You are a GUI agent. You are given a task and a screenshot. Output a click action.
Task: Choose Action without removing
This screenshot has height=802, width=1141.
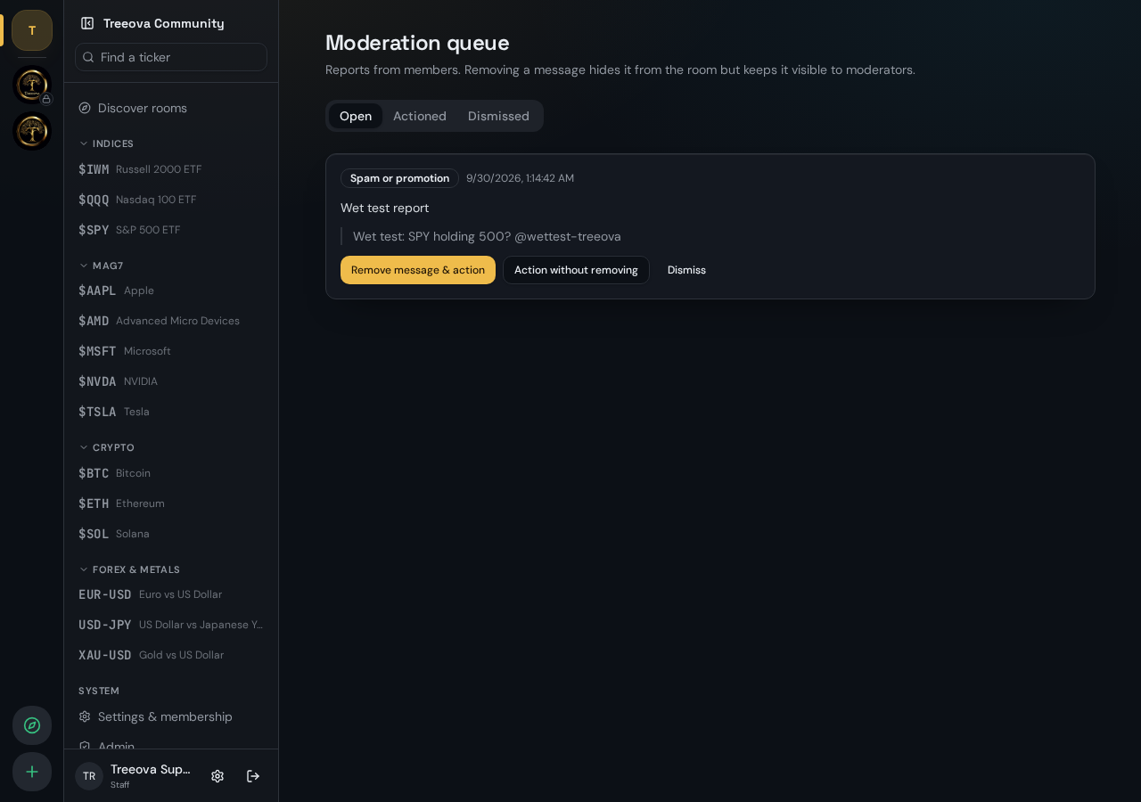click(x=576, y=270)
